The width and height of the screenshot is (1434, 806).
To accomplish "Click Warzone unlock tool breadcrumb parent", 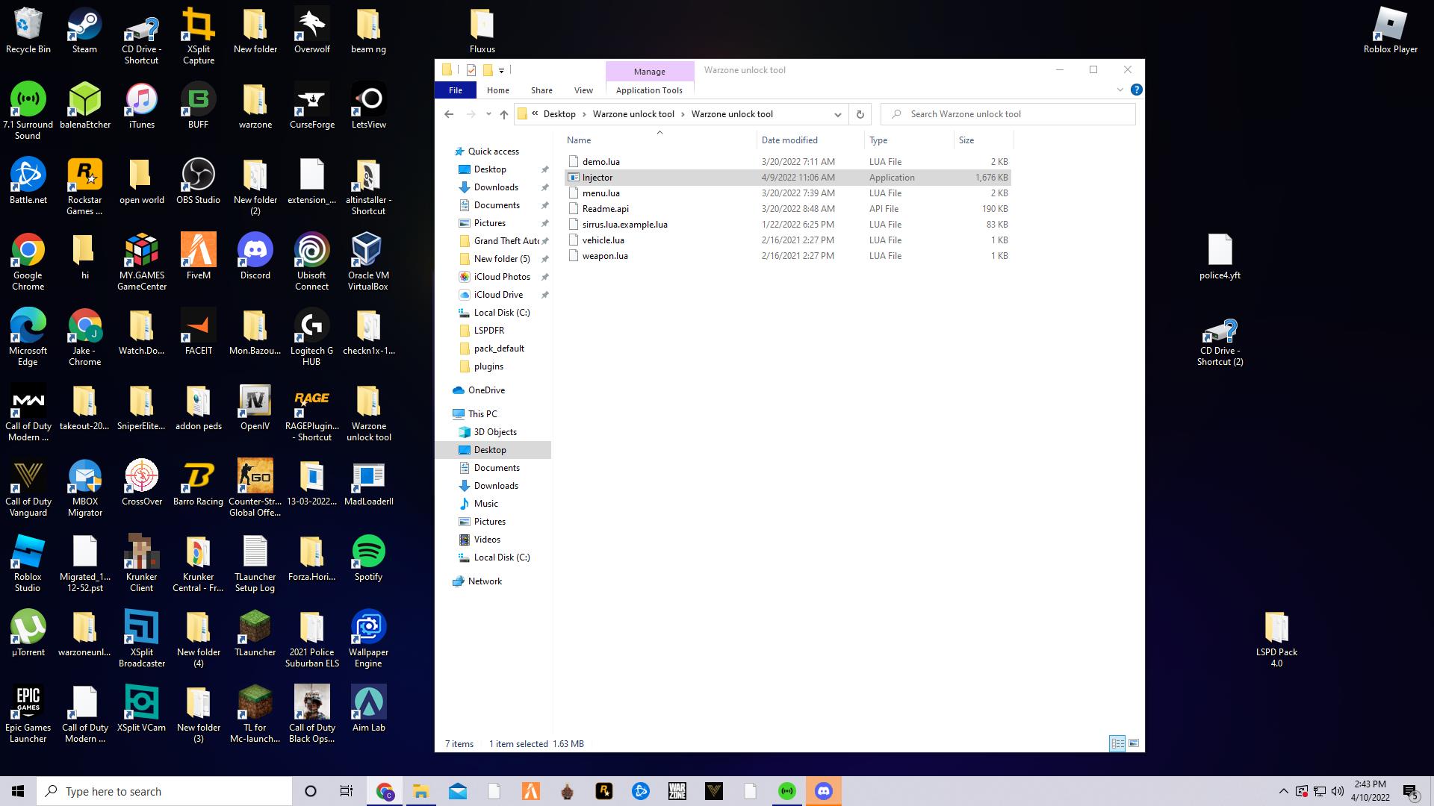I will click(633, 114).
